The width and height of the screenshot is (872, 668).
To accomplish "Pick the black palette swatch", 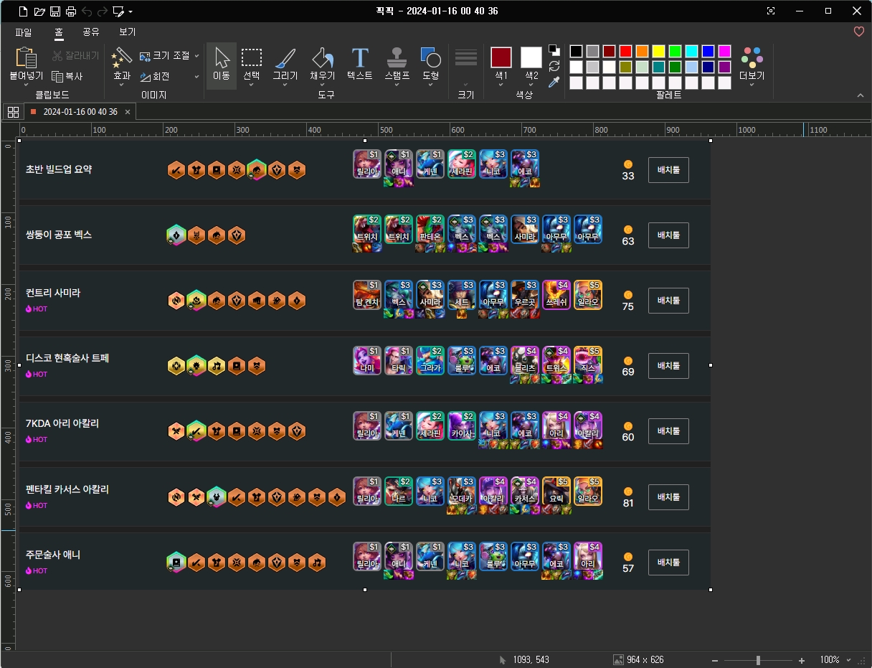I will [x=576, y=51].
